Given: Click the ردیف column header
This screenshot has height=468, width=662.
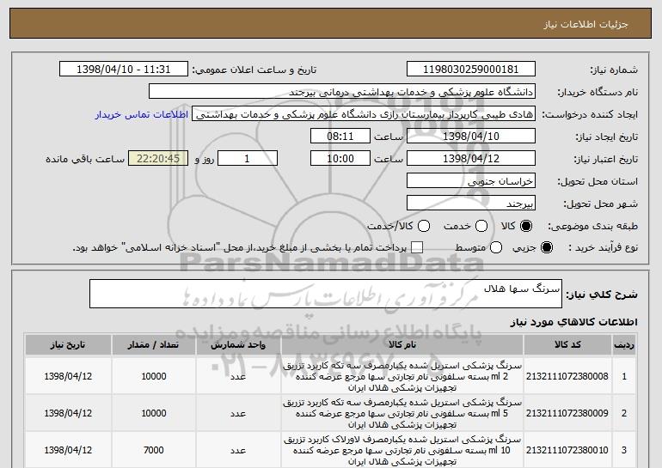Looking at the screenshot, I should coord(624,345).
